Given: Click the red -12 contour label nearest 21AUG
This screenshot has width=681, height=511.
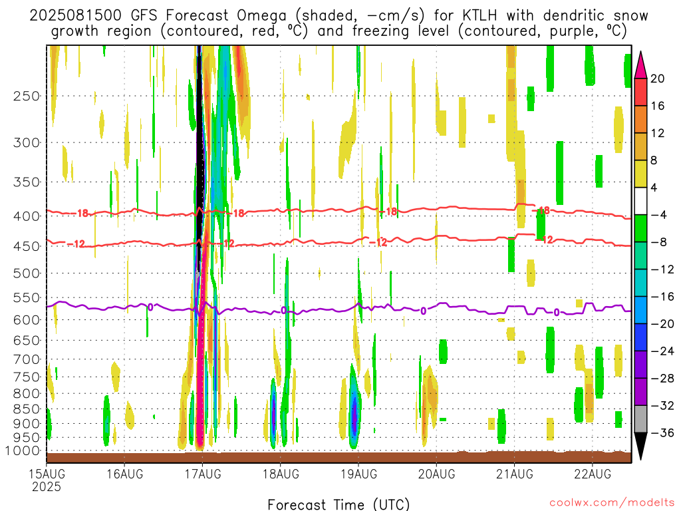Looking at the screenshot, I should [545, 240].
